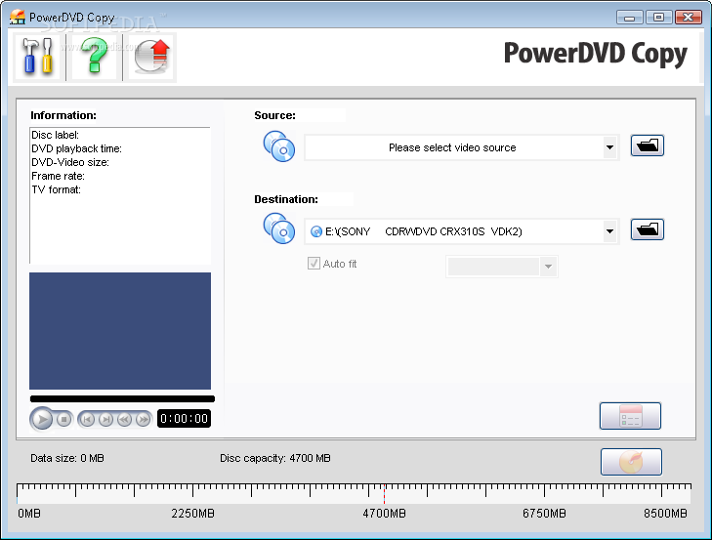Click the 'Disc label:' line
Screen dimensions: 712x540
[55, 135]
